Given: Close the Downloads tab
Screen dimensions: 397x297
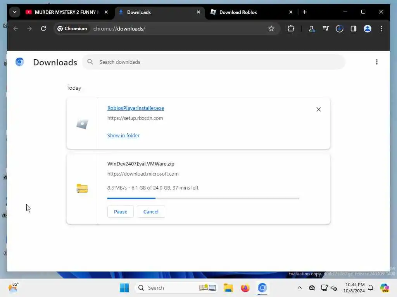Looking at the screenshot, I should (x=198, y=12).
